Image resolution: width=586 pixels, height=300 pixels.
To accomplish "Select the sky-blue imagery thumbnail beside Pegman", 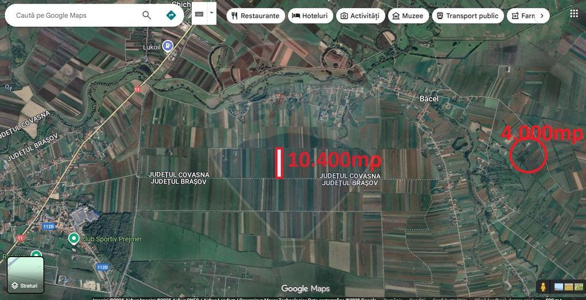I will click(559, 287).
